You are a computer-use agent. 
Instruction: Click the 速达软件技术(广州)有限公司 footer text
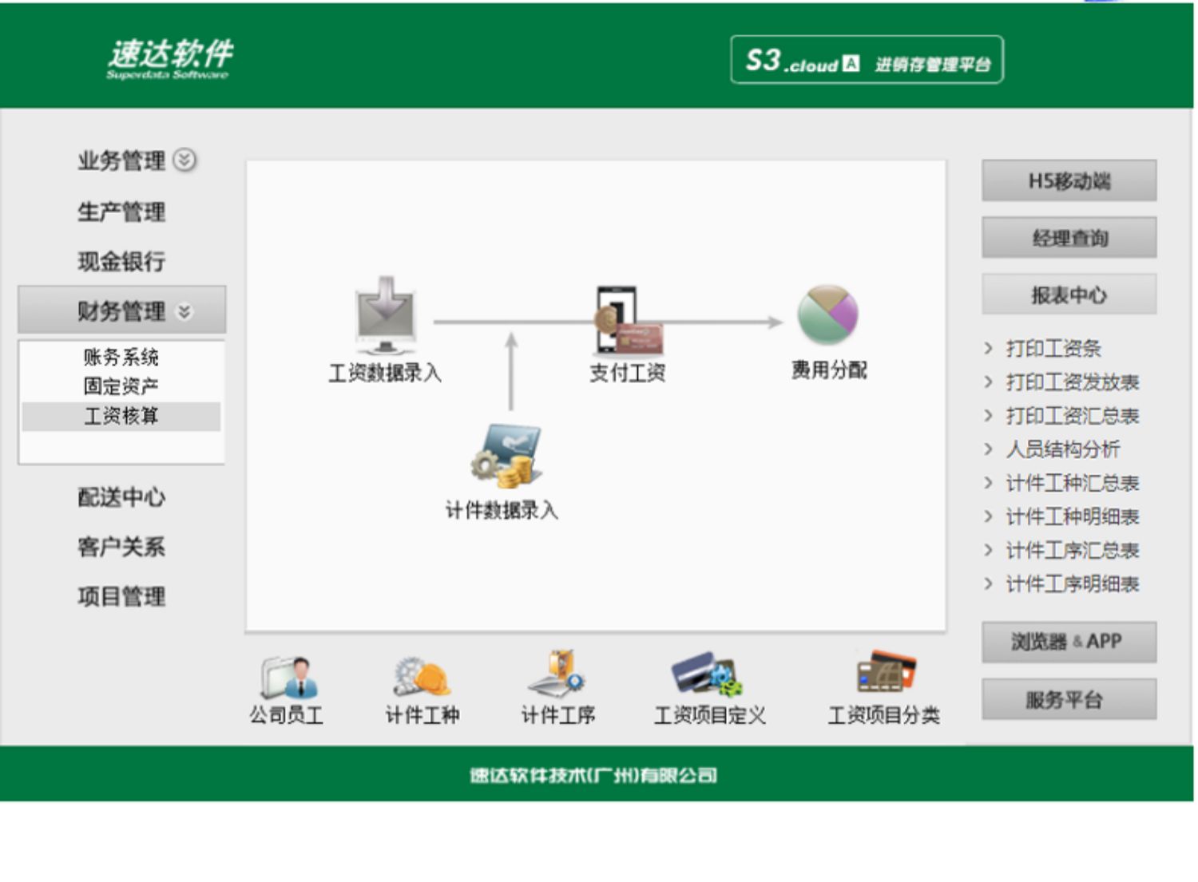[x=593, y=775]
